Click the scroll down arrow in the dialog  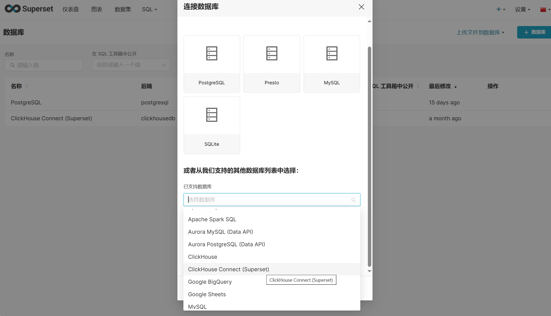click(369, 271)
